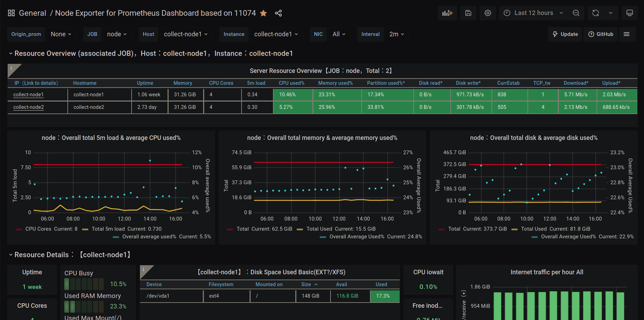
Task: Refresh the dashboard now
Action: point(595,13)
